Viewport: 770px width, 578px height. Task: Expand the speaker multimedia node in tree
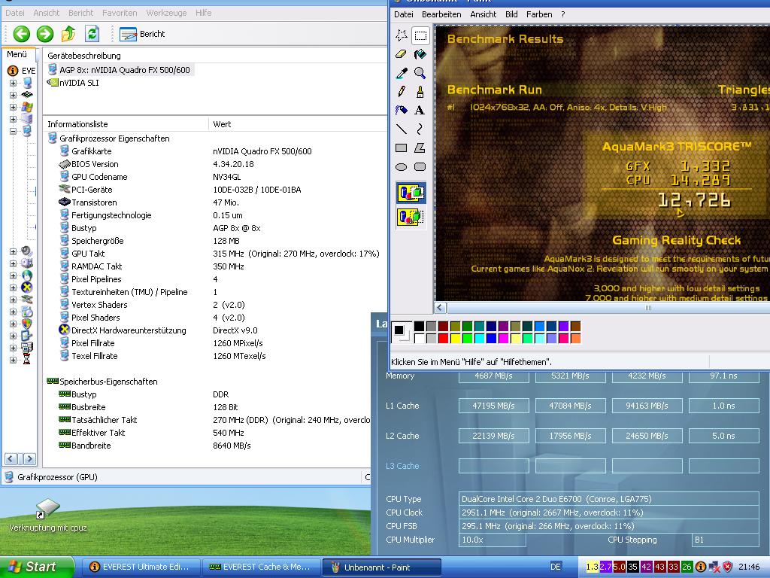[x=14, y=251]
